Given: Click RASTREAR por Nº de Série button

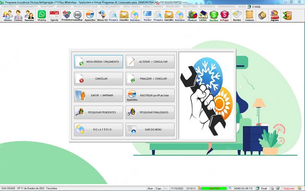Looking at the screenshot, I should pyautogui.click(x=150, y=95).
